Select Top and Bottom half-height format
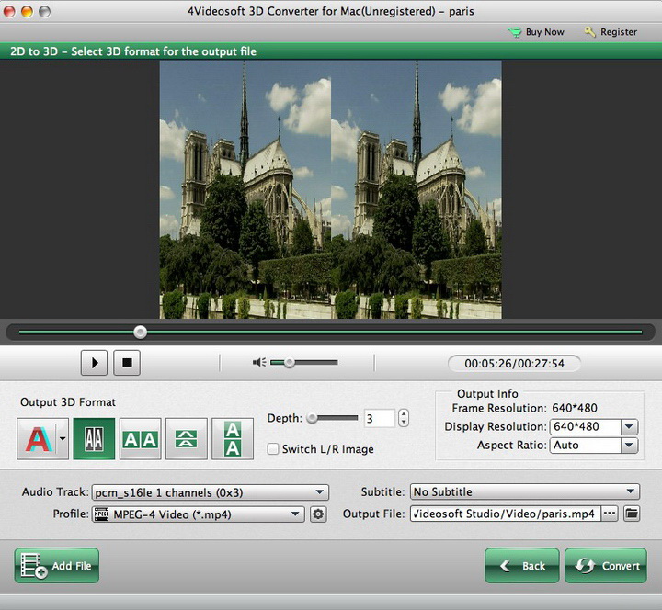662x610 pixels. pyautogui.click(x=186, y=439)
